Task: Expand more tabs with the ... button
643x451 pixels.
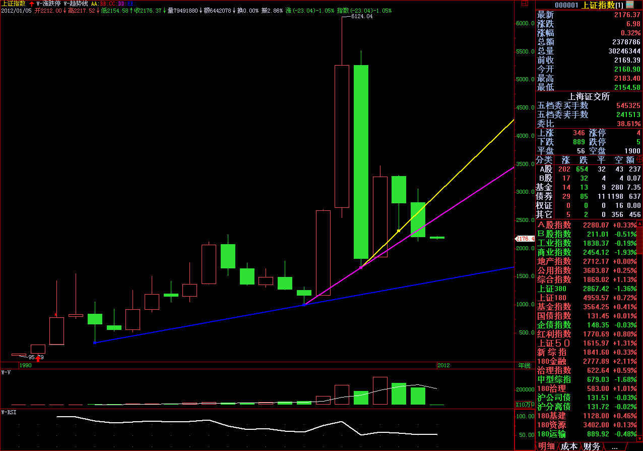Action: point(614,446)
